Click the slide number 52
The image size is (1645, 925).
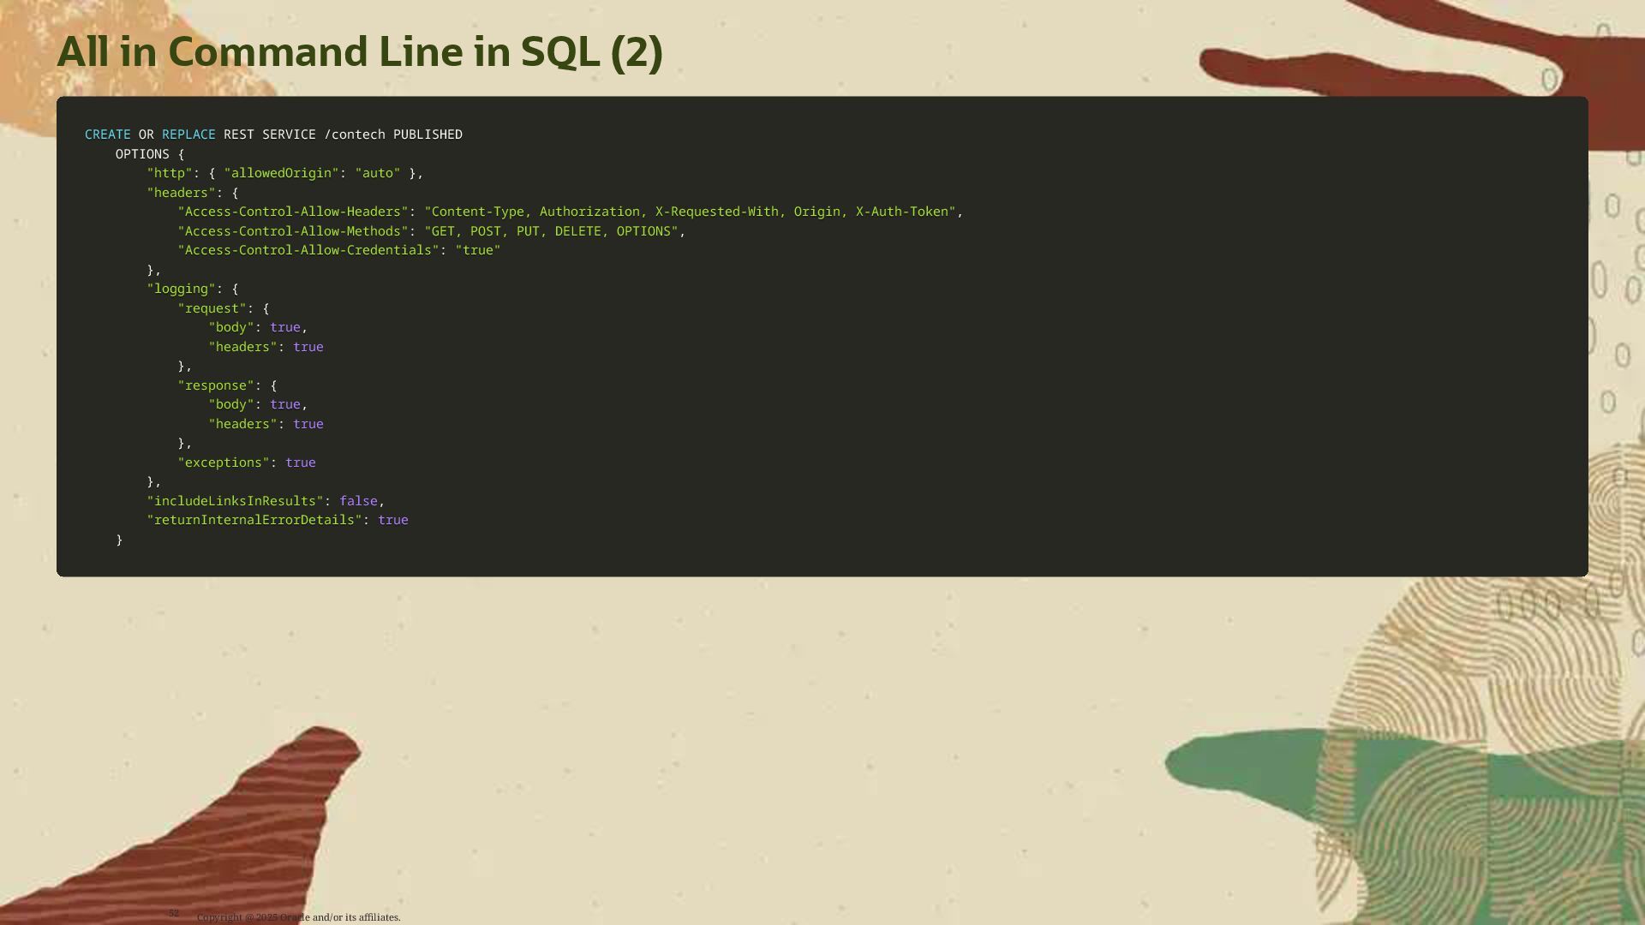(174, 913)
